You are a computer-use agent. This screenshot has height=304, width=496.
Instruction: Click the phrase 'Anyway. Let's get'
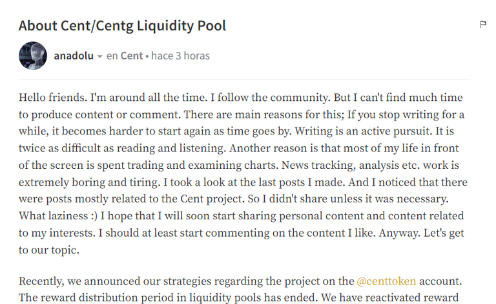point(421,233)
